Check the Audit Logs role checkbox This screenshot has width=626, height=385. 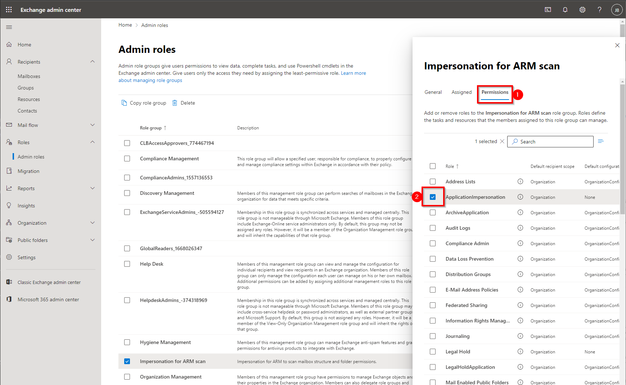433,228
